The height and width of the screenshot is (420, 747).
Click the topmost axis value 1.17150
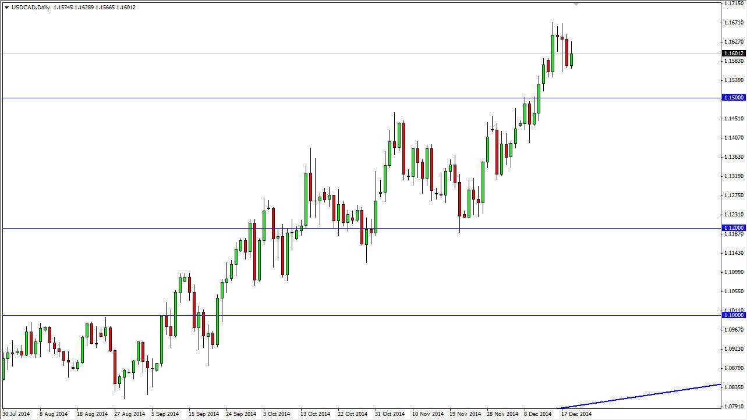pos(735,3)
